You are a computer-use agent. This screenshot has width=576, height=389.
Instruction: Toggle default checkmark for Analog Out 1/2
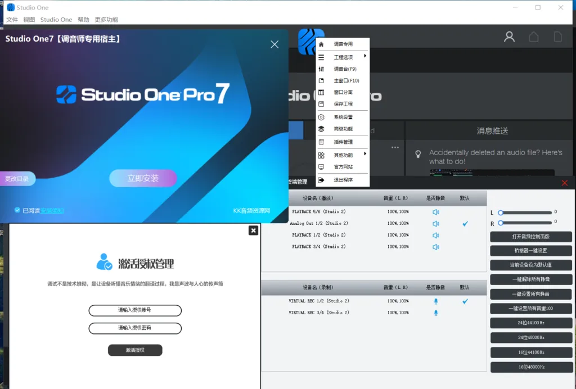465,224
